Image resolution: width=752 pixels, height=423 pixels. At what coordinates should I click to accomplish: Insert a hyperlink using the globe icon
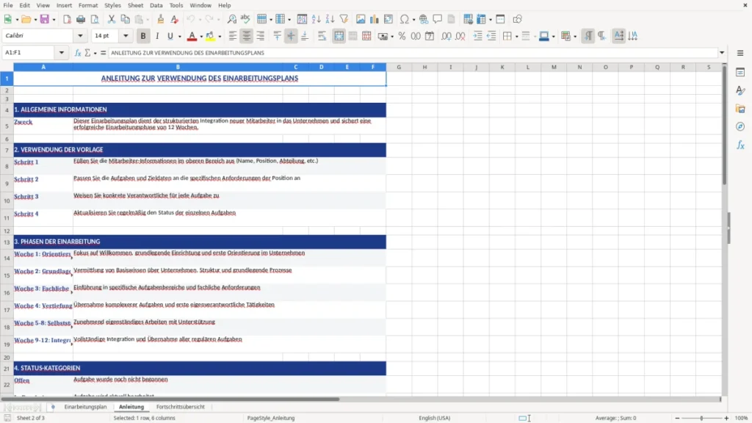click(424, 19)
